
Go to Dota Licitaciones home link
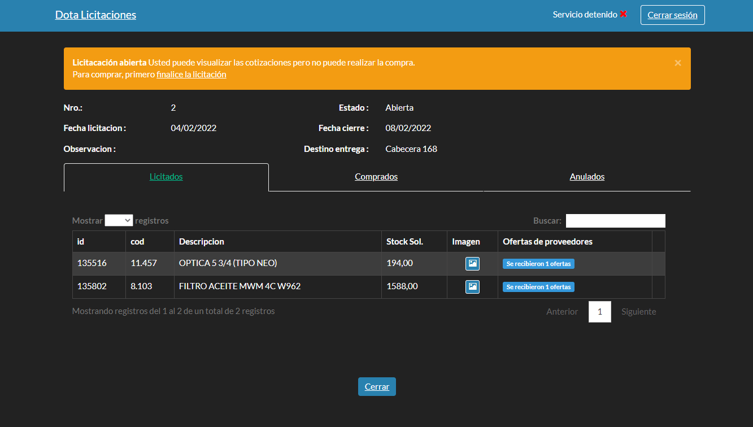(x=95, y=15)
